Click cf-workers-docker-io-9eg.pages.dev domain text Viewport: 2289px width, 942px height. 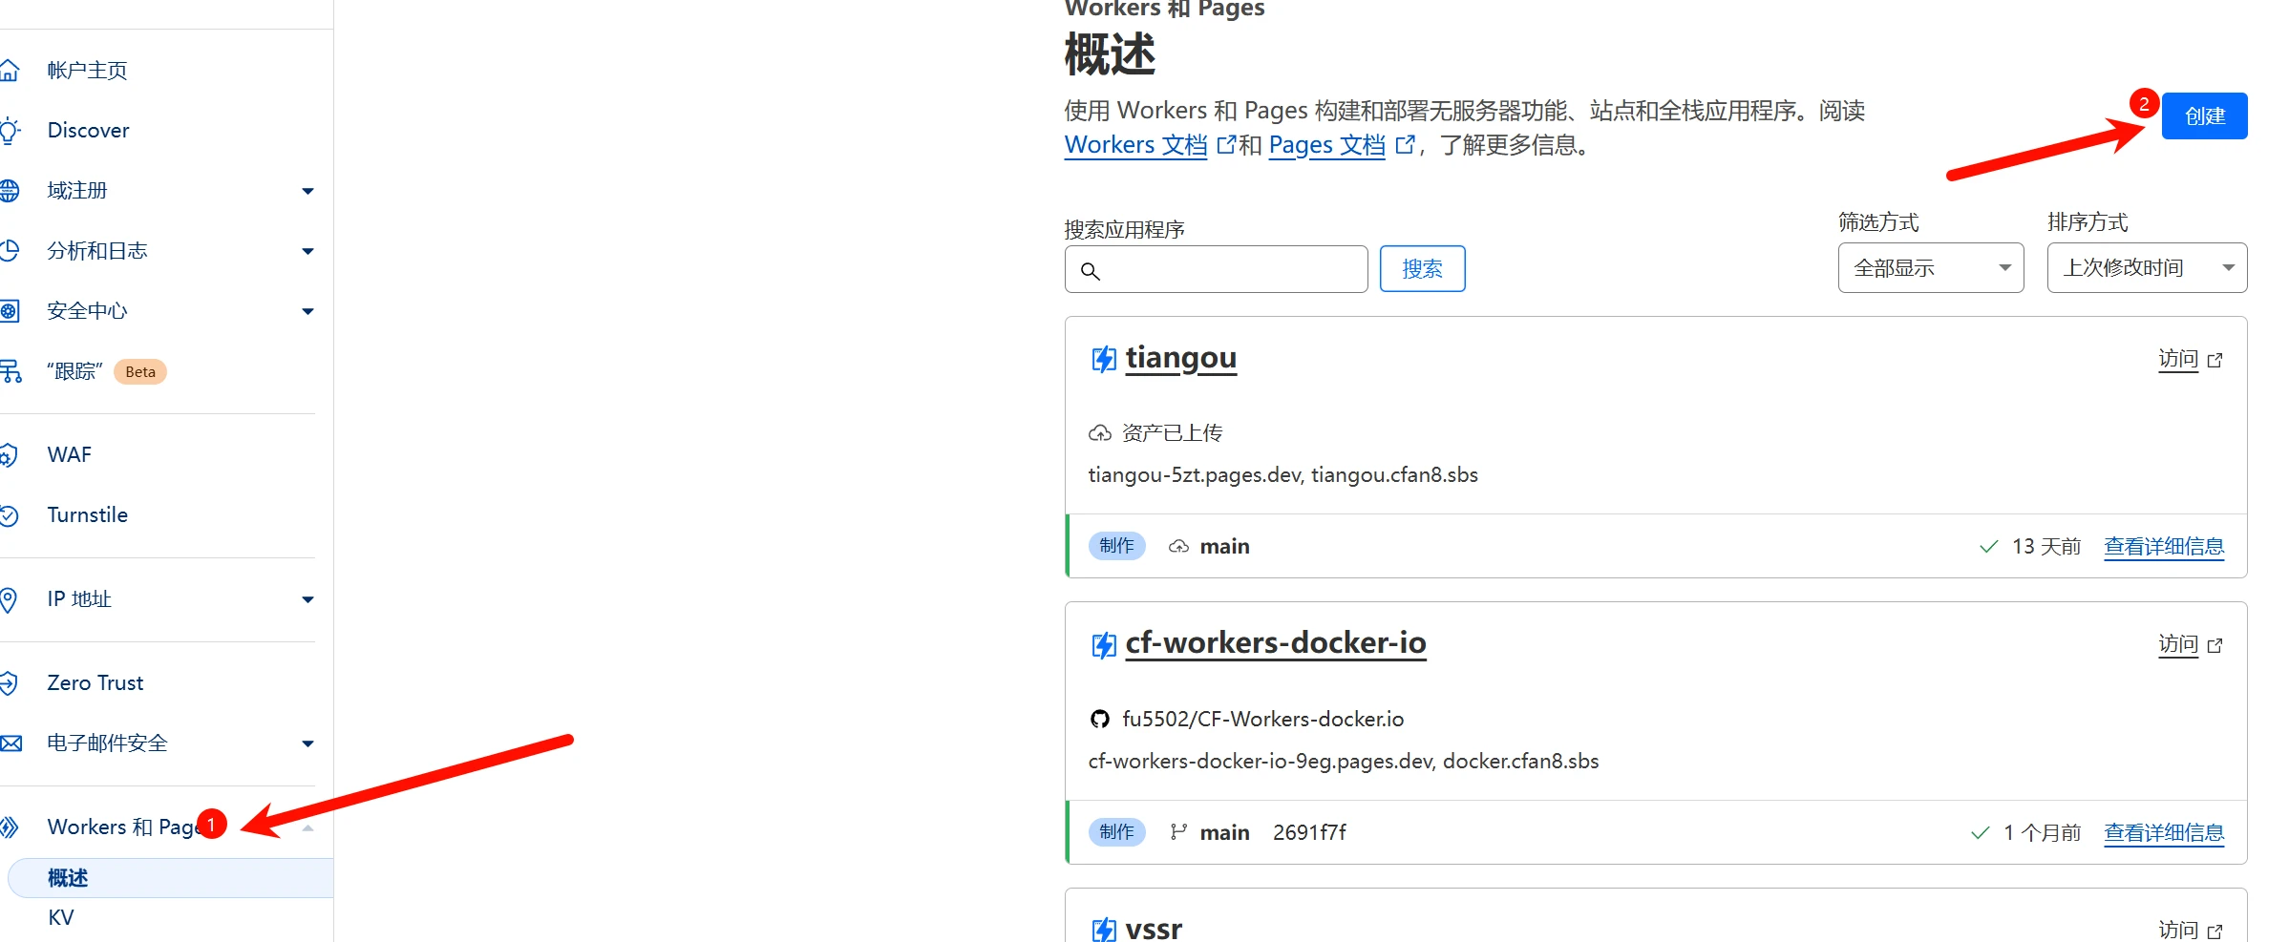[x=1261, y=762]
